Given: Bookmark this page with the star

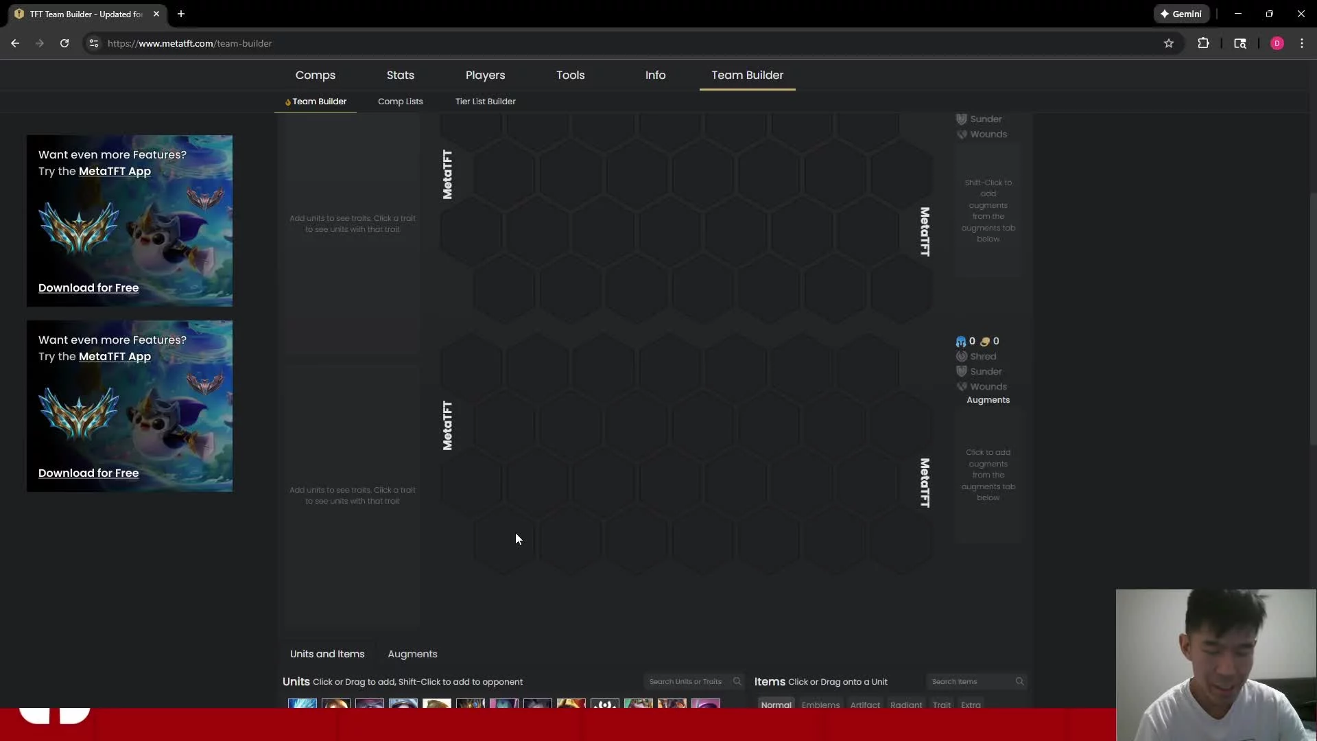Looking at the screenshot, I should [x=1169, y=43].
